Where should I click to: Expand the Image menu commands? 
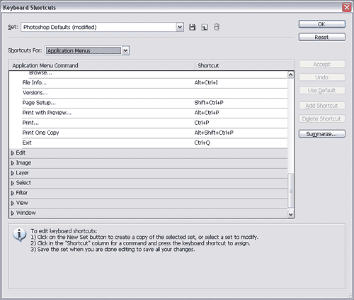pyautogui.click(x=13, y=163)
